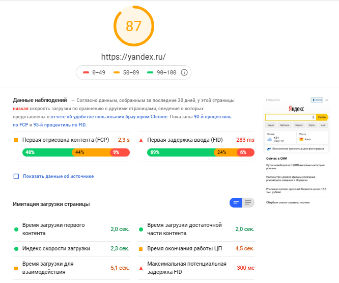This screenshot has width=339, height=283.
Task: Click the 300 мс potential FID value
Action: pos(246,268)
